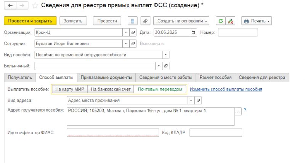The image size is (305, 163).
Task: Click Изменить способ выплаты пособия link
Action: [226, 89]
